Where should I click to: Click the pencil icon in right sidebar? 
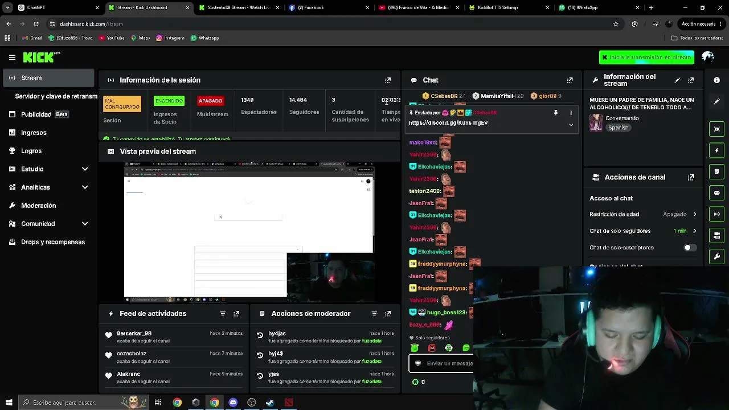[x=717, y=101]
